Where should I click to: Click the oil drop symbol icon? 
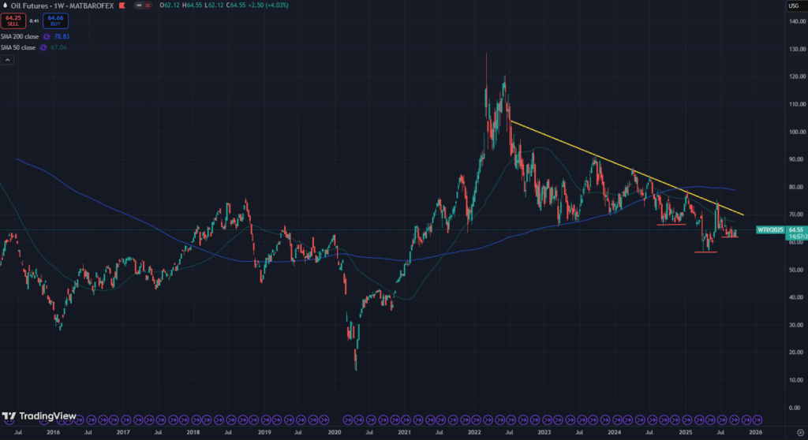(x=5, y=6)
